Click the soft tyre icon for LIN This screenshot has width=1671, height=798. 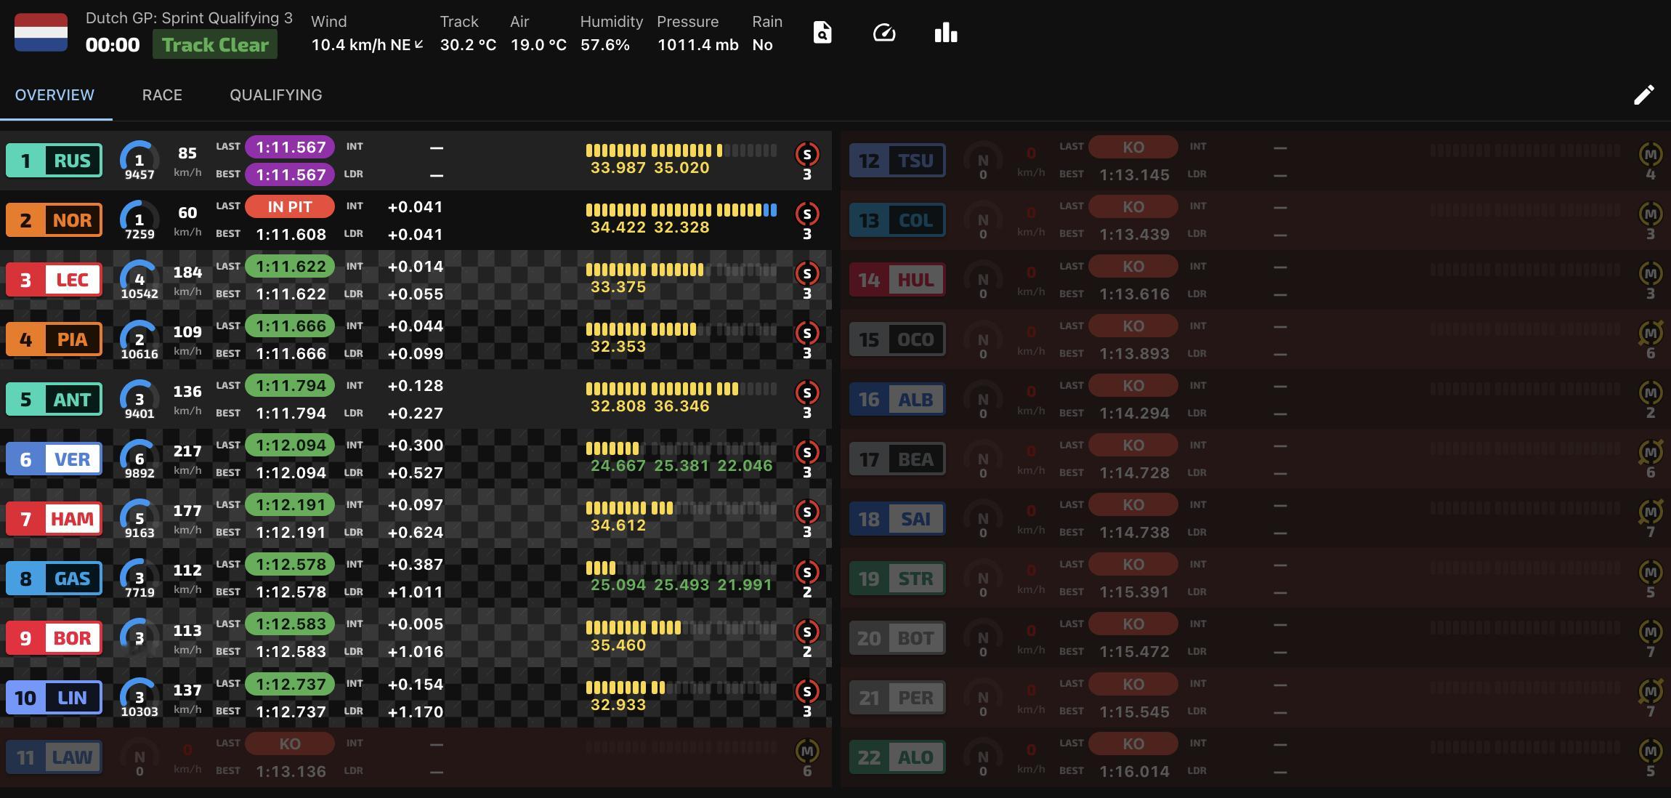(x=807, y=691)
